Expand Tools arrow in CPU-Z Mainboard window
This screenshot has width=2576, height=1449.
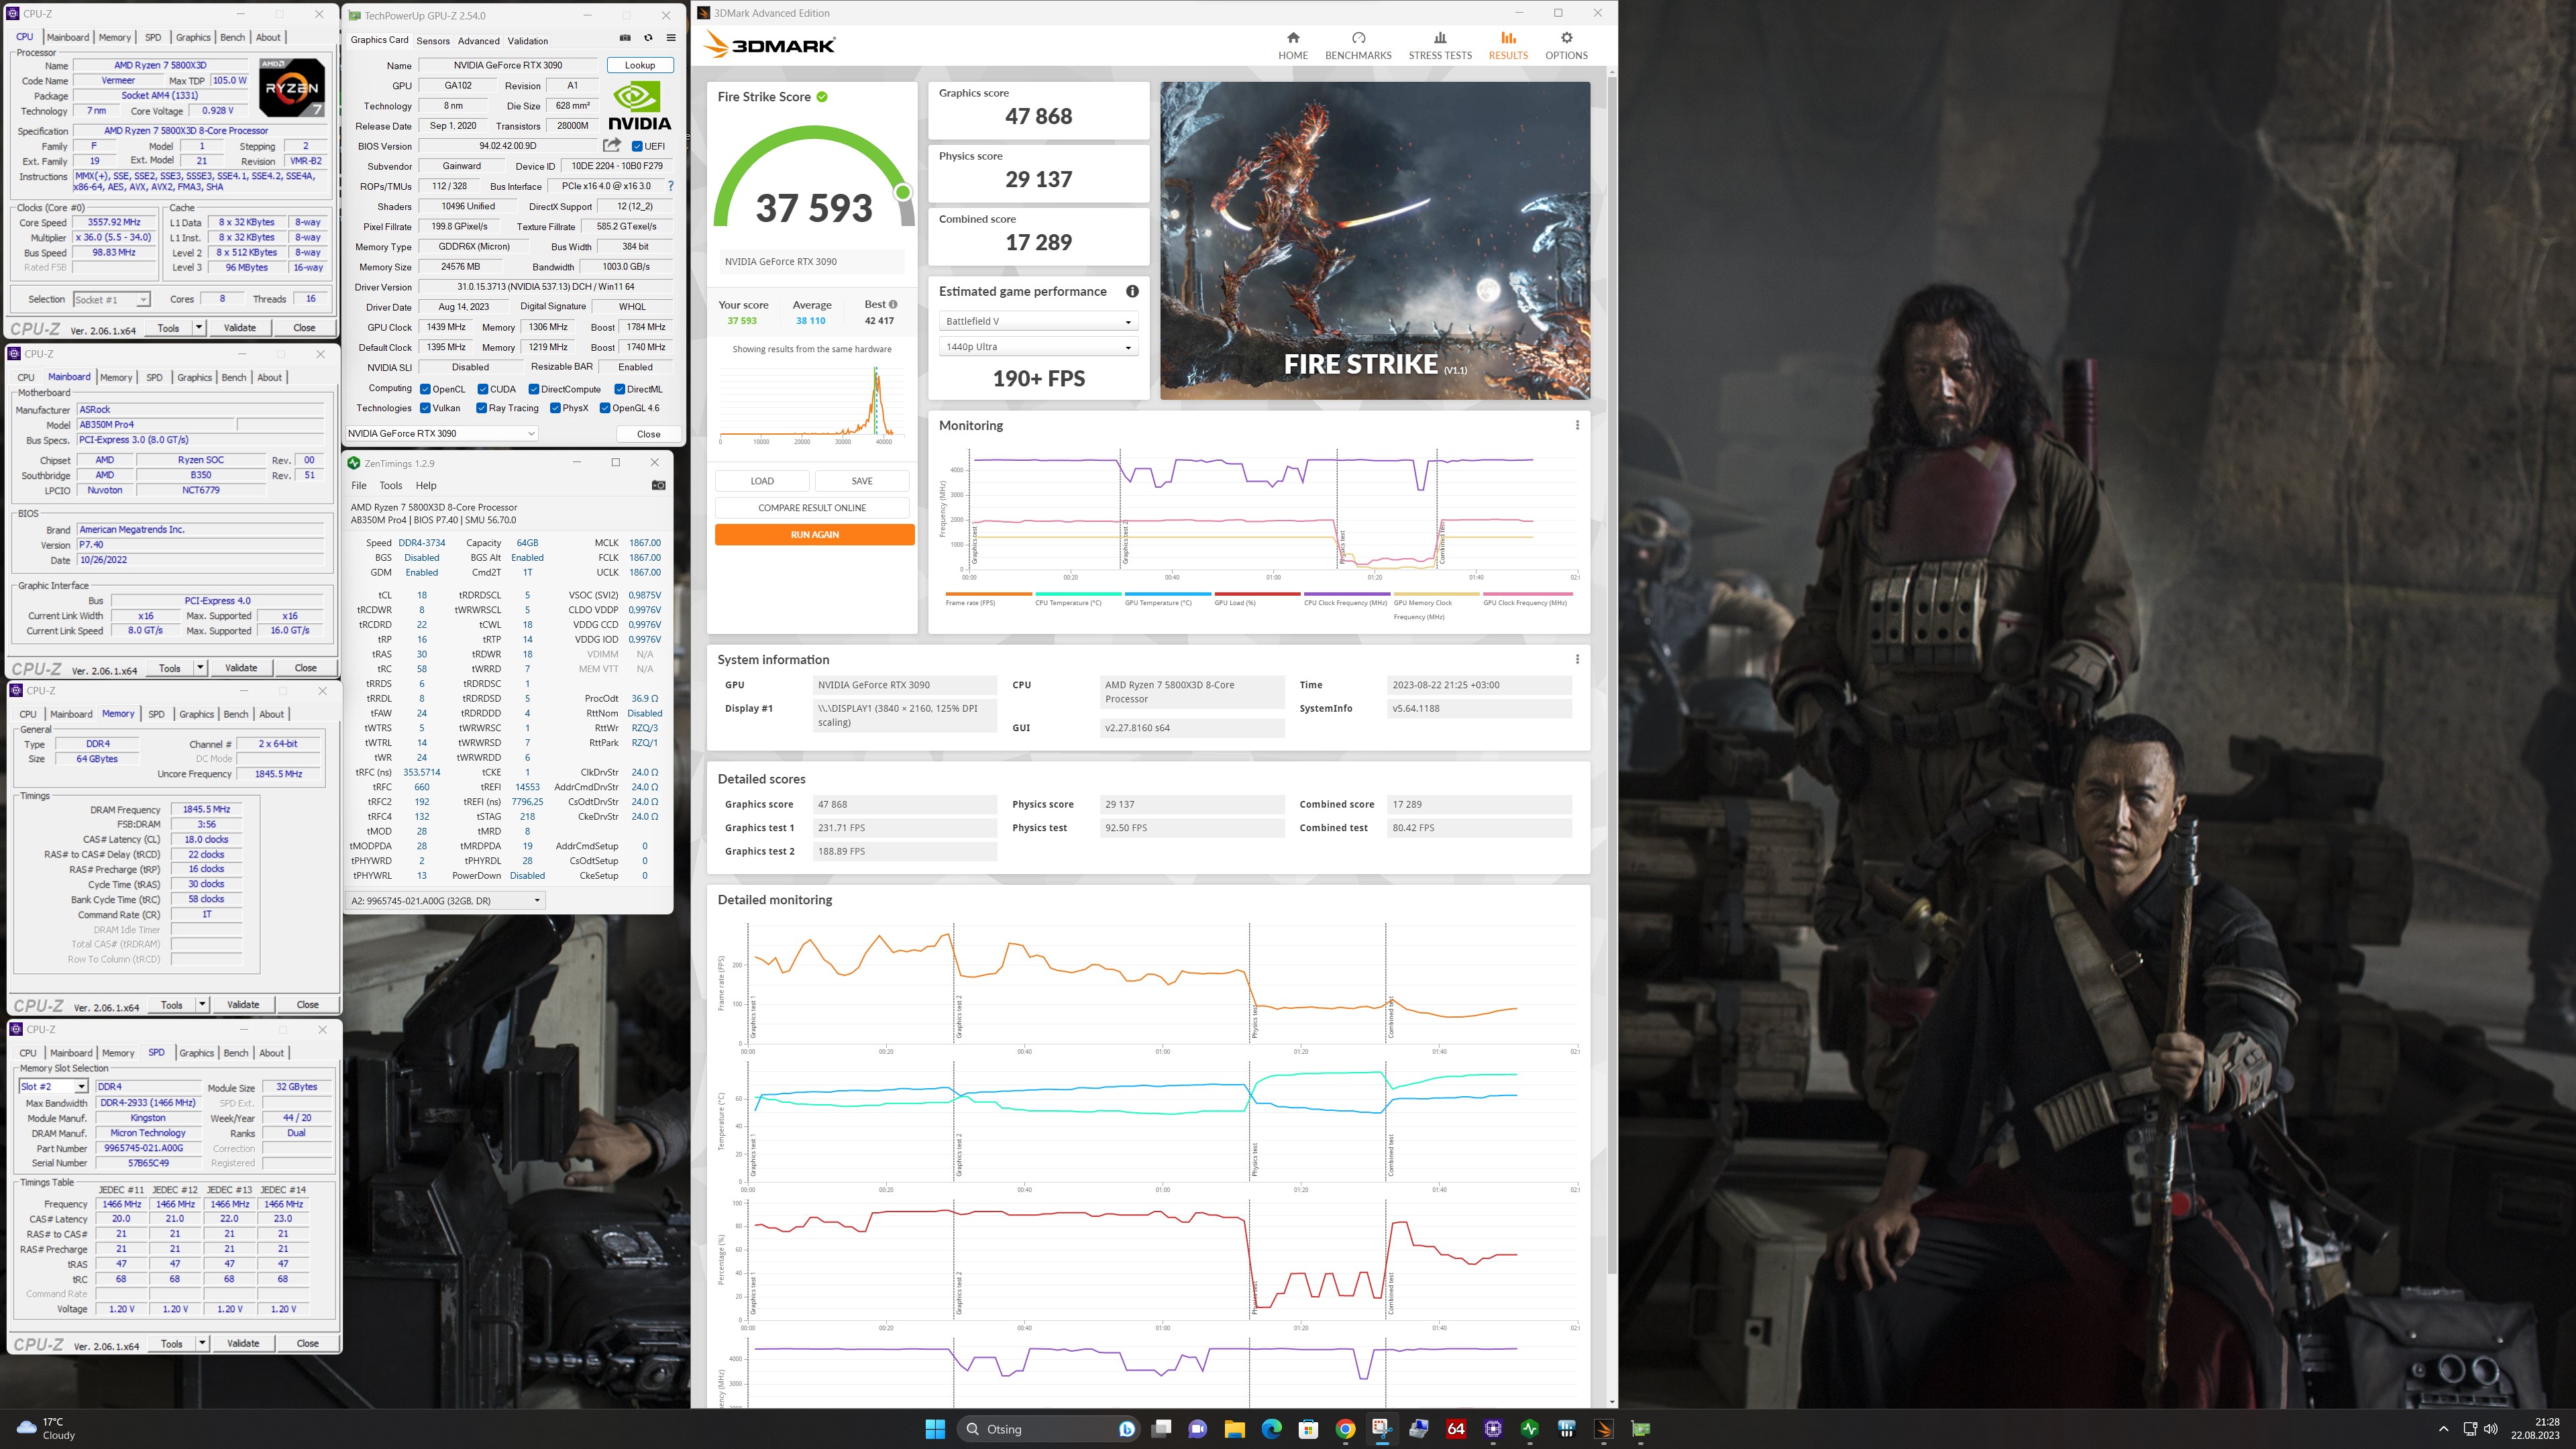click(200, 667)
